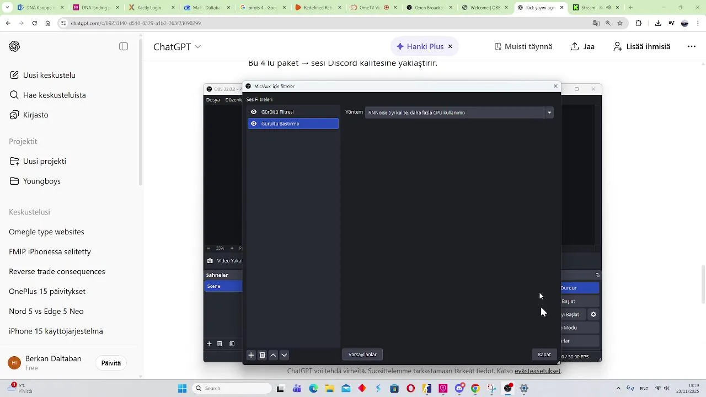Open a new browser tab
The image size is (706, 397).
(630, 8)
